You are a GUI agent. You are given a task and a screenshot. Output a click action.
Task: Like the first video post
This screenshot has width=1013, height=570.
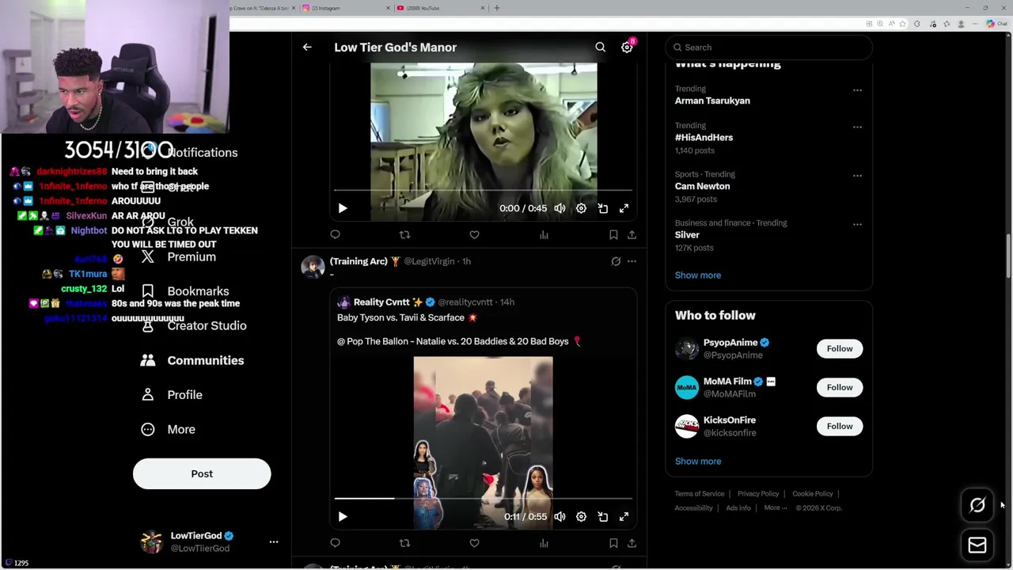(474, 234)
